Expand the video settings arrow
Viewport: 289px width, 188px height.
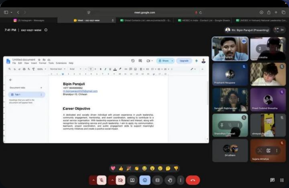112,180
